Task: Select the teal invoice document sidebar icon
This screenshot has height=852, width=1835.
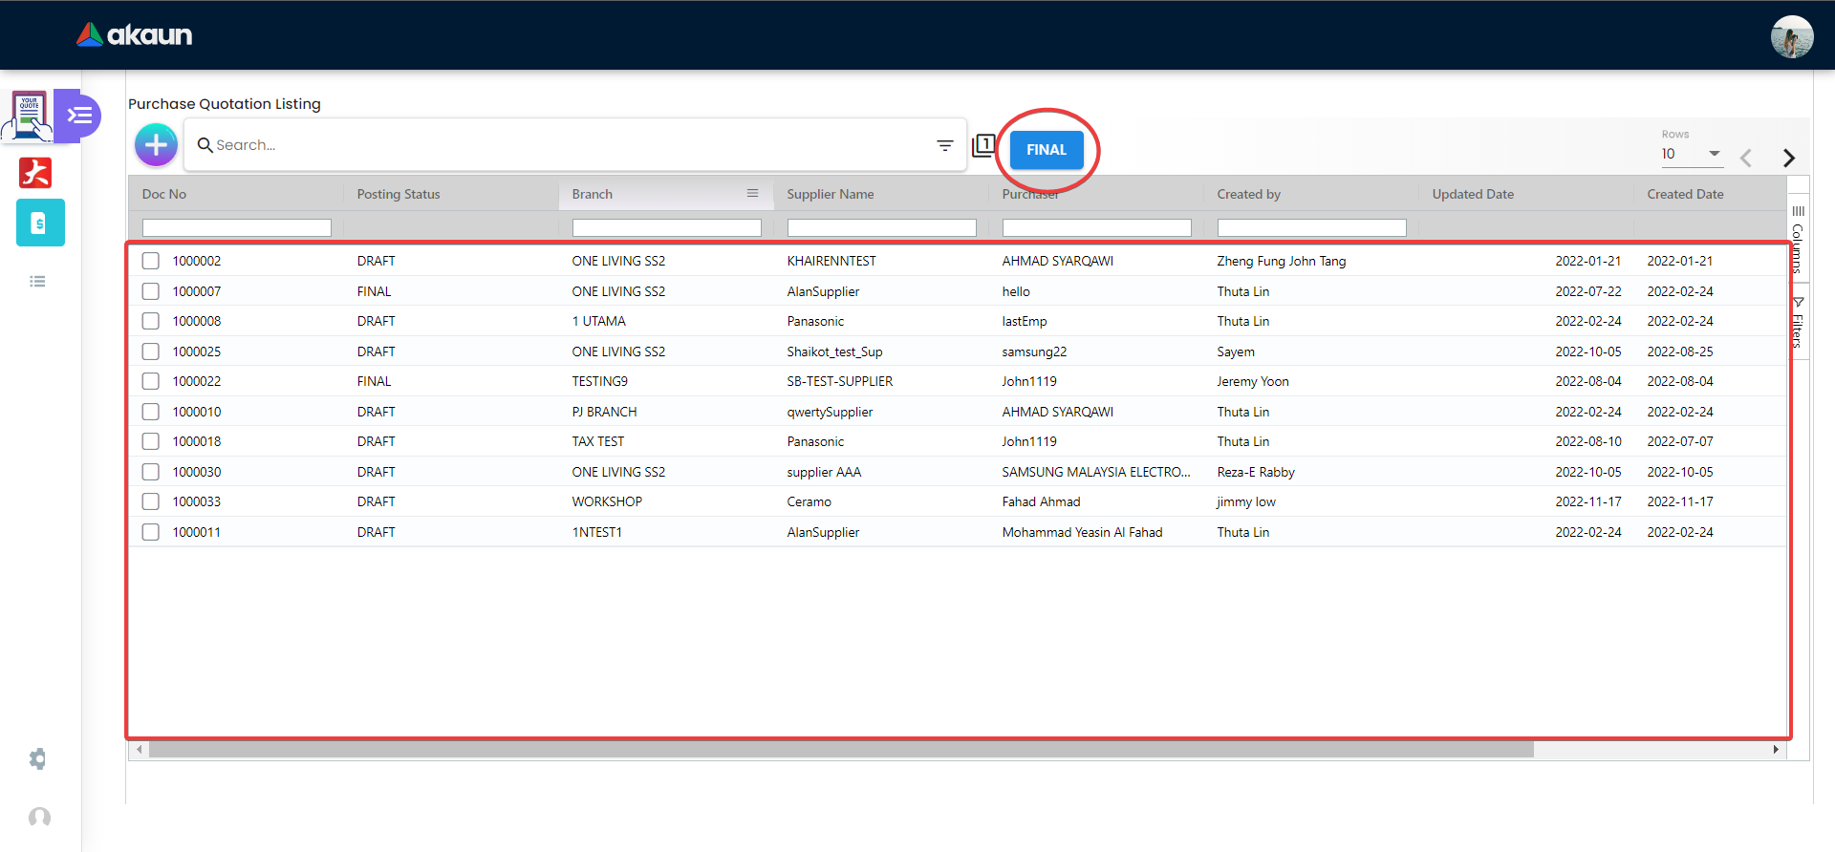Action: (40, 224)
